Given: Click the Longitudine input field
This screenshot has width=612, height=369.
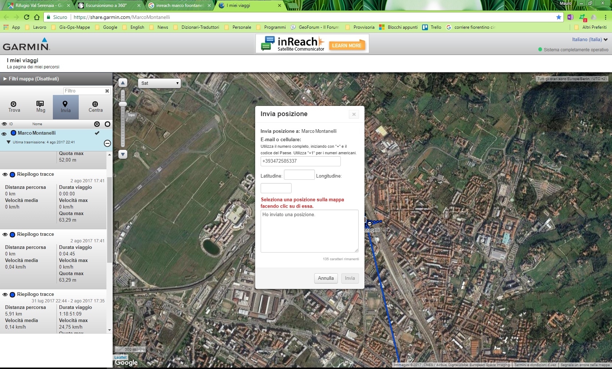Looking at the screenshot, I should point(276,188).
